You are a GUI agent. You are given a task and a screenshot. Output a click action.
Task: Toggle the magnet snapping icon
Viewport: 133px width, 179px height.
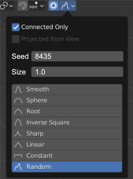point(23,6)
